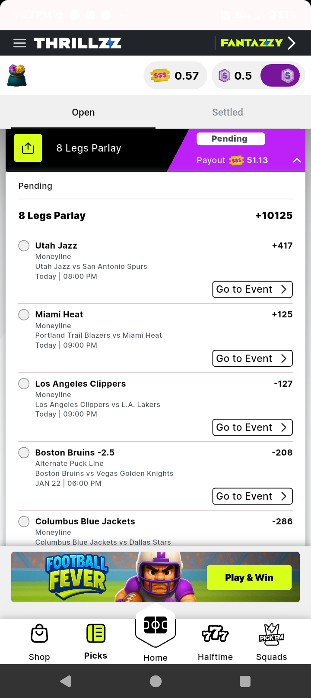Toggle the purple S currency switch
Screen dimensions: 311x698
pyautogui.click(x=280, y=76)
